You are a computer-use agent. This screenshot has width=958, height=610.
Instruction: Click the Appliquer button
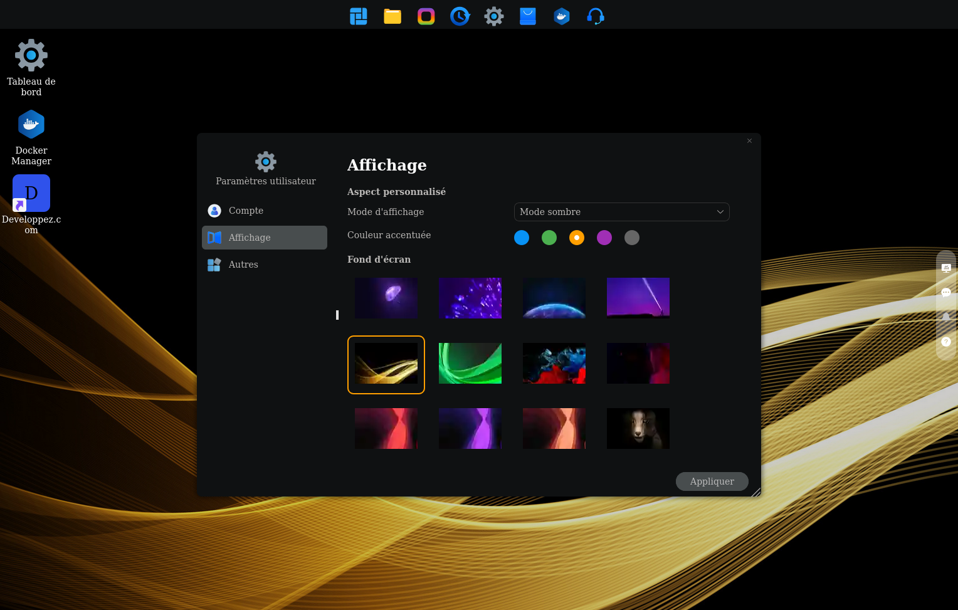coord(712,481)
